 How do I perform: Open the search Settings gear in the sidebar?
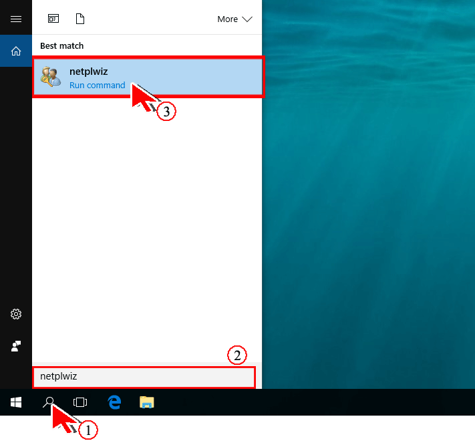(16, 314)
